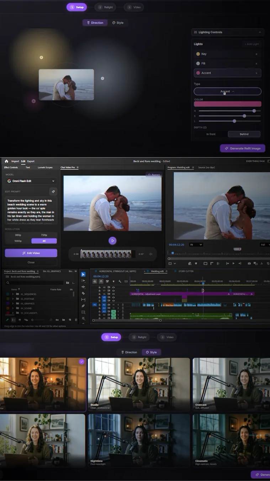
Task: Select the Slip tool
Action: (x=83, y=300)
